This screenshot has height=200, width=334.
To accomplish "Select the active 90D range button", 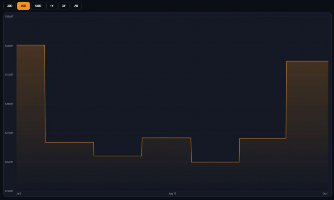I will [23, 6].
